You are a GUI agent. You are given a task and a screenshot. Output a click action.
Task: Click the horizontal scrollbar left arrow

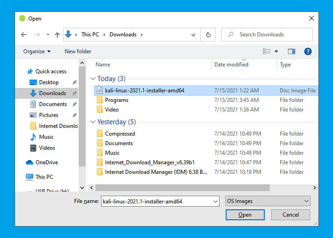pos(91,187)
